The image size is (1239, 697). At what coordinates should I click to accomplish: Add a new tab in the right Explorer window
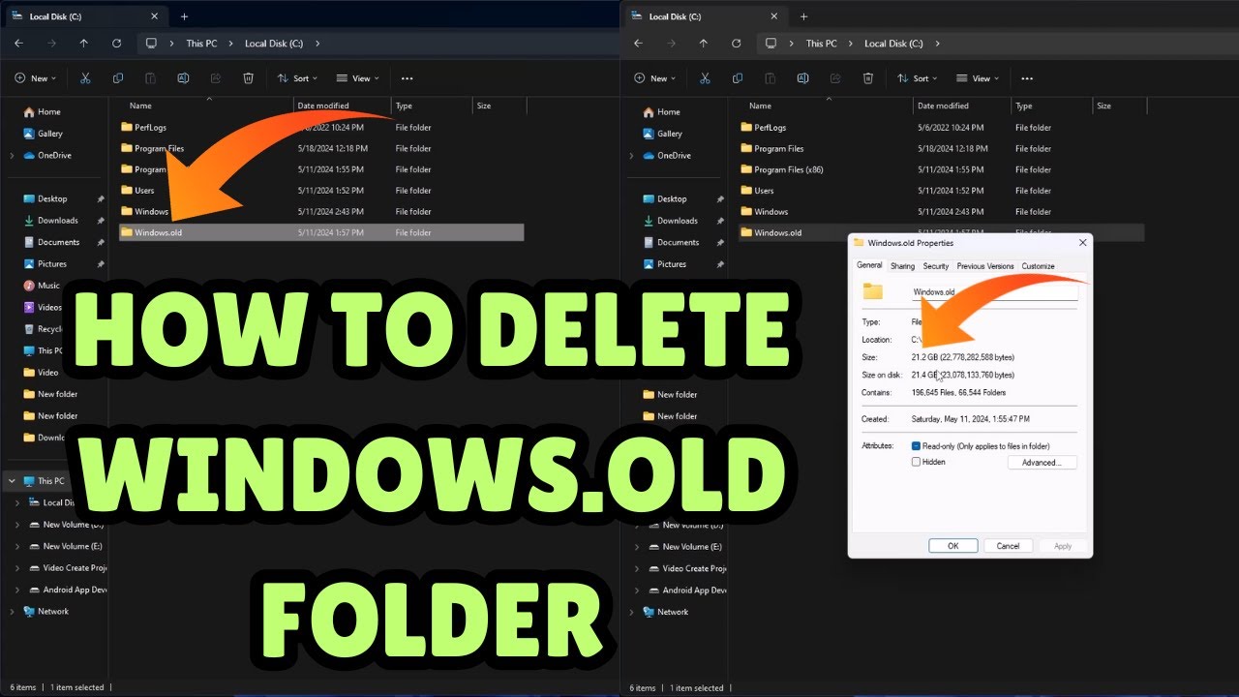coord(803,16)
